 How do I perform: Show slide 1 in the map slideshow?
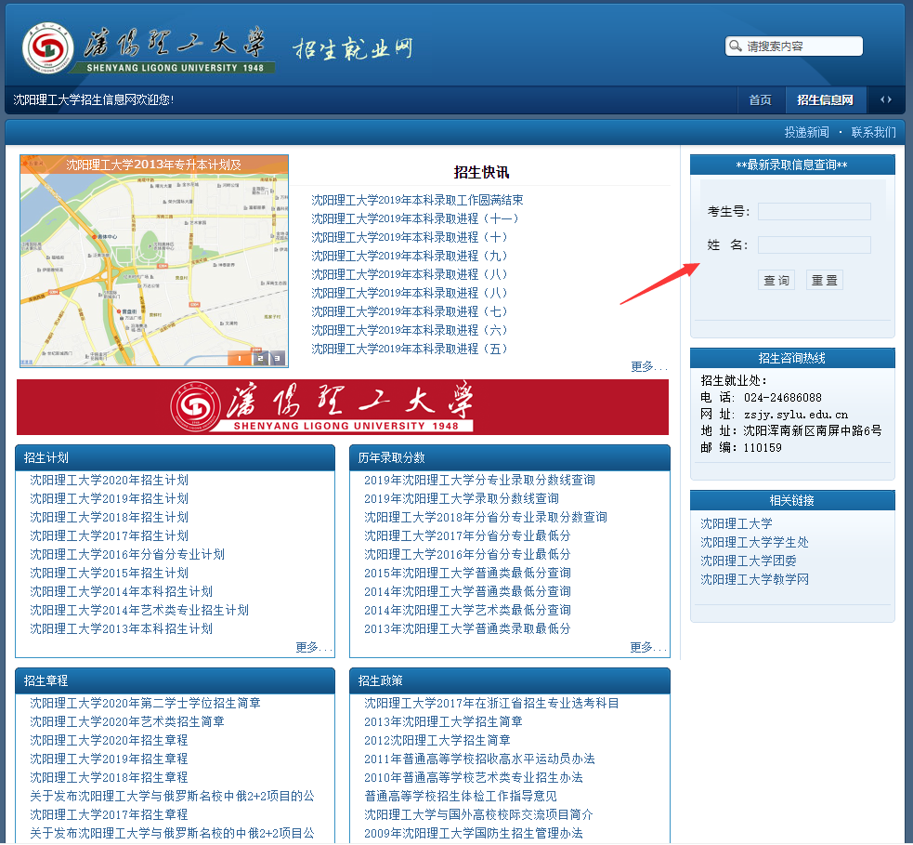coord(240,359)
